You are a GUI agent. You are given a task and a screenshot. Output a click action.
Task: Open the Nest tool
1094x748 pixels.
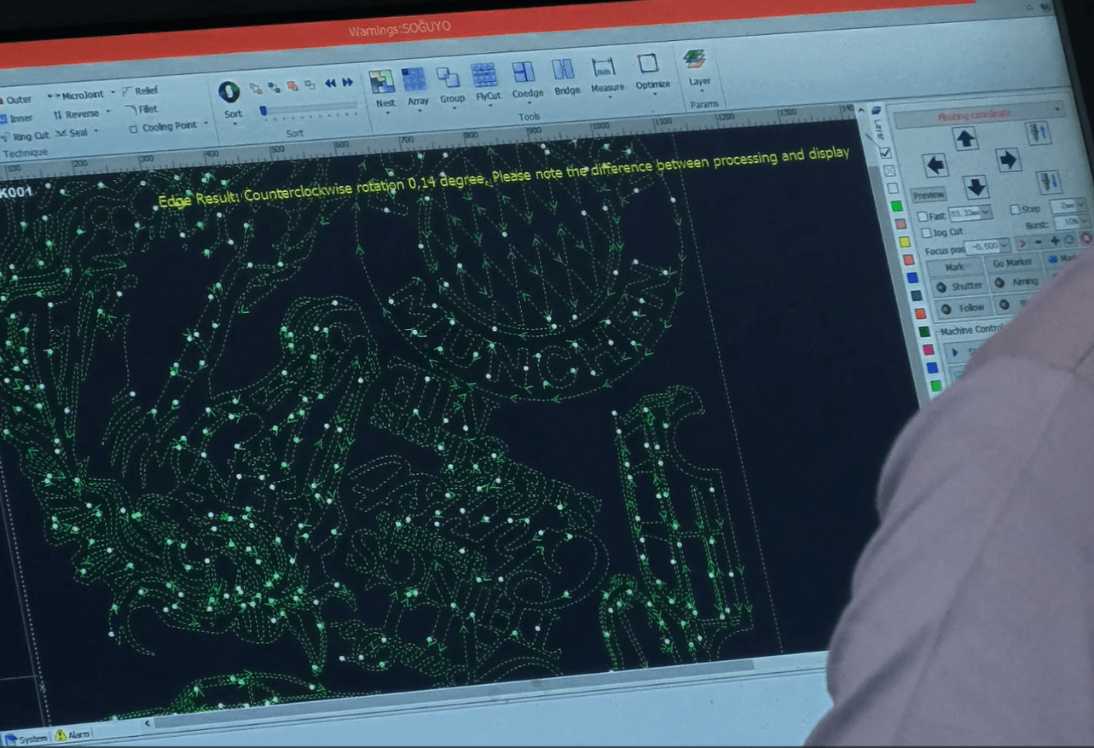coord(383,85)
